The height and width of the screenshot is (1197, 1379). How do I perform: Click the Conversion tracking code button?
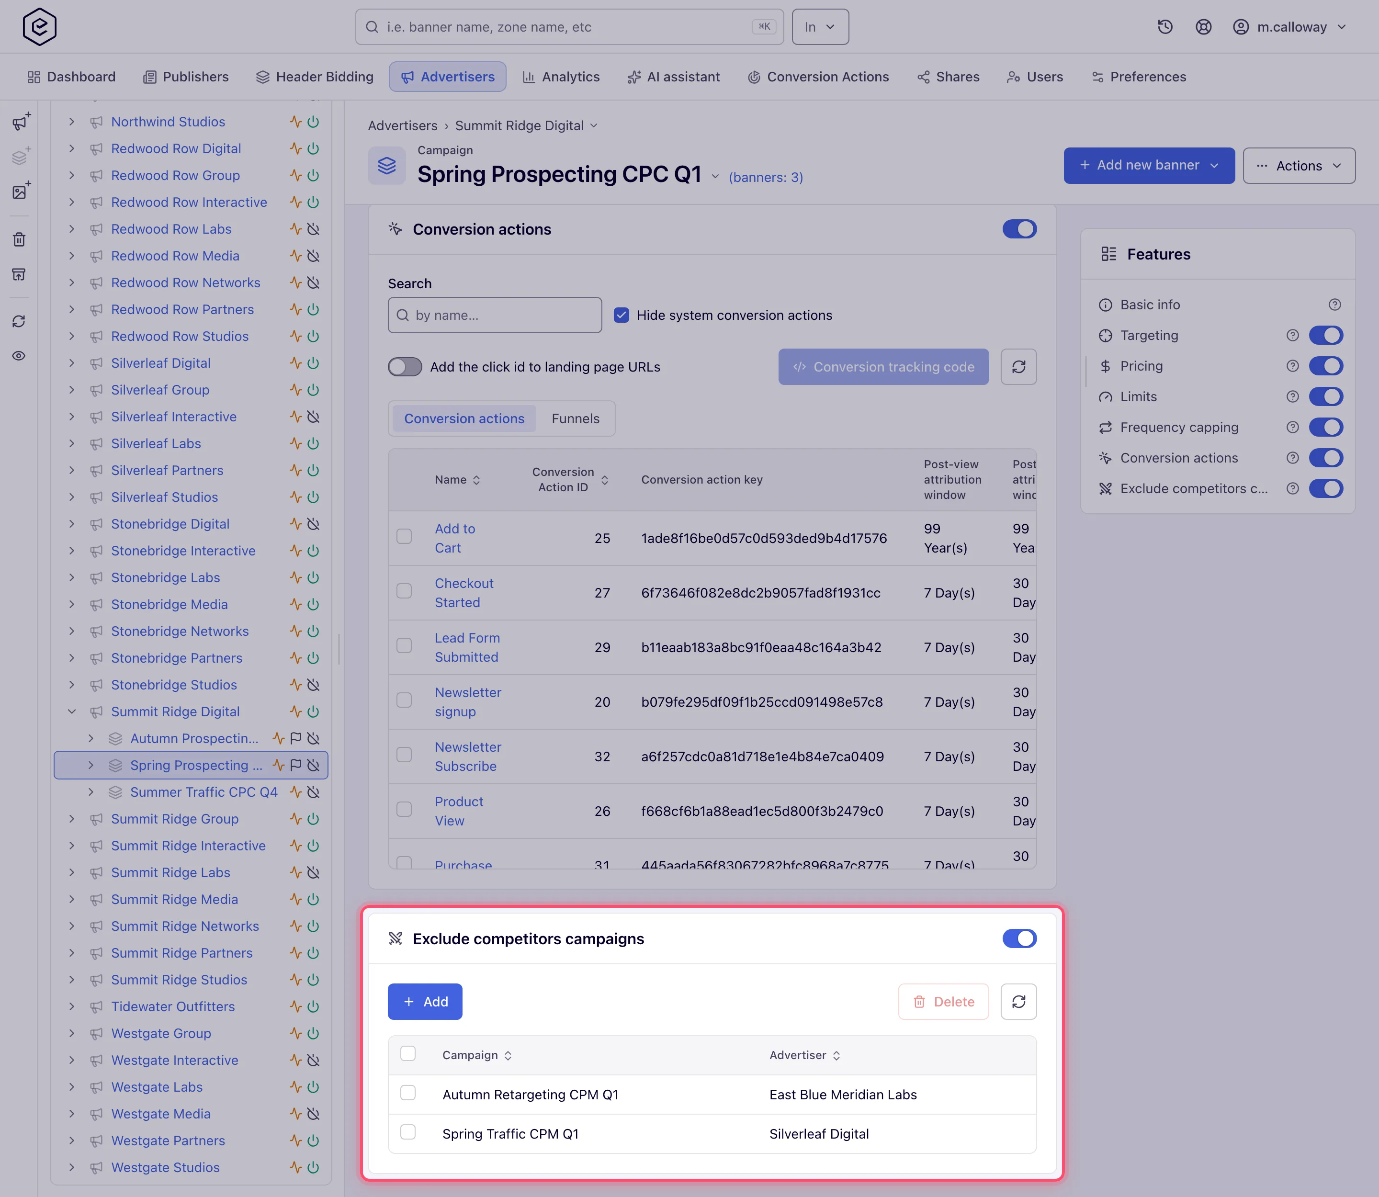tap(883, 367)
